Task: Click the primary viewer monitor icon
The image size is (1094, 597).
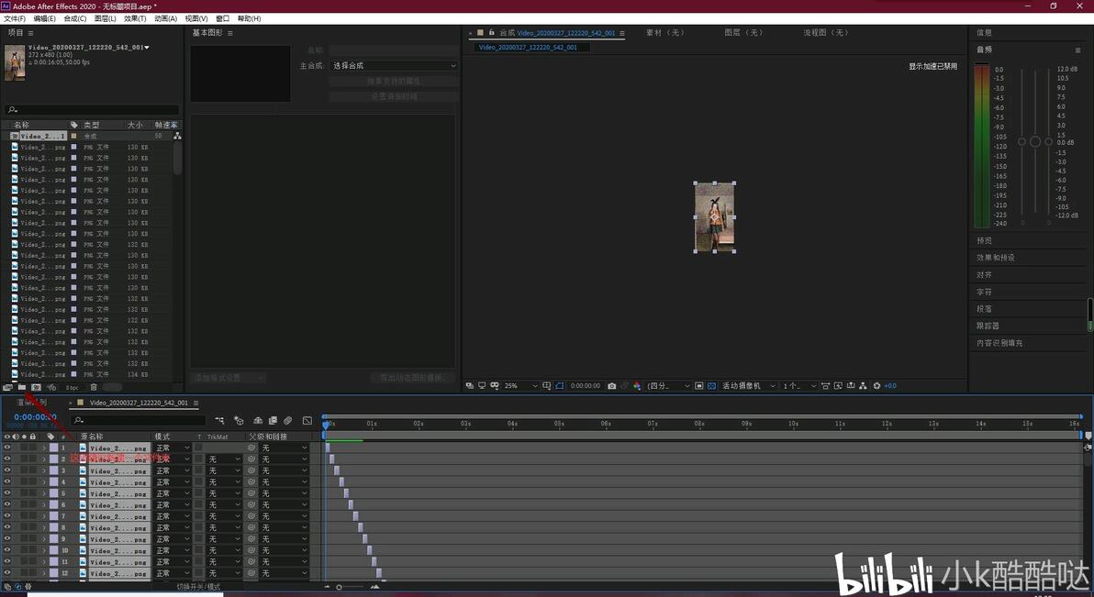Action: coord(482,386)
